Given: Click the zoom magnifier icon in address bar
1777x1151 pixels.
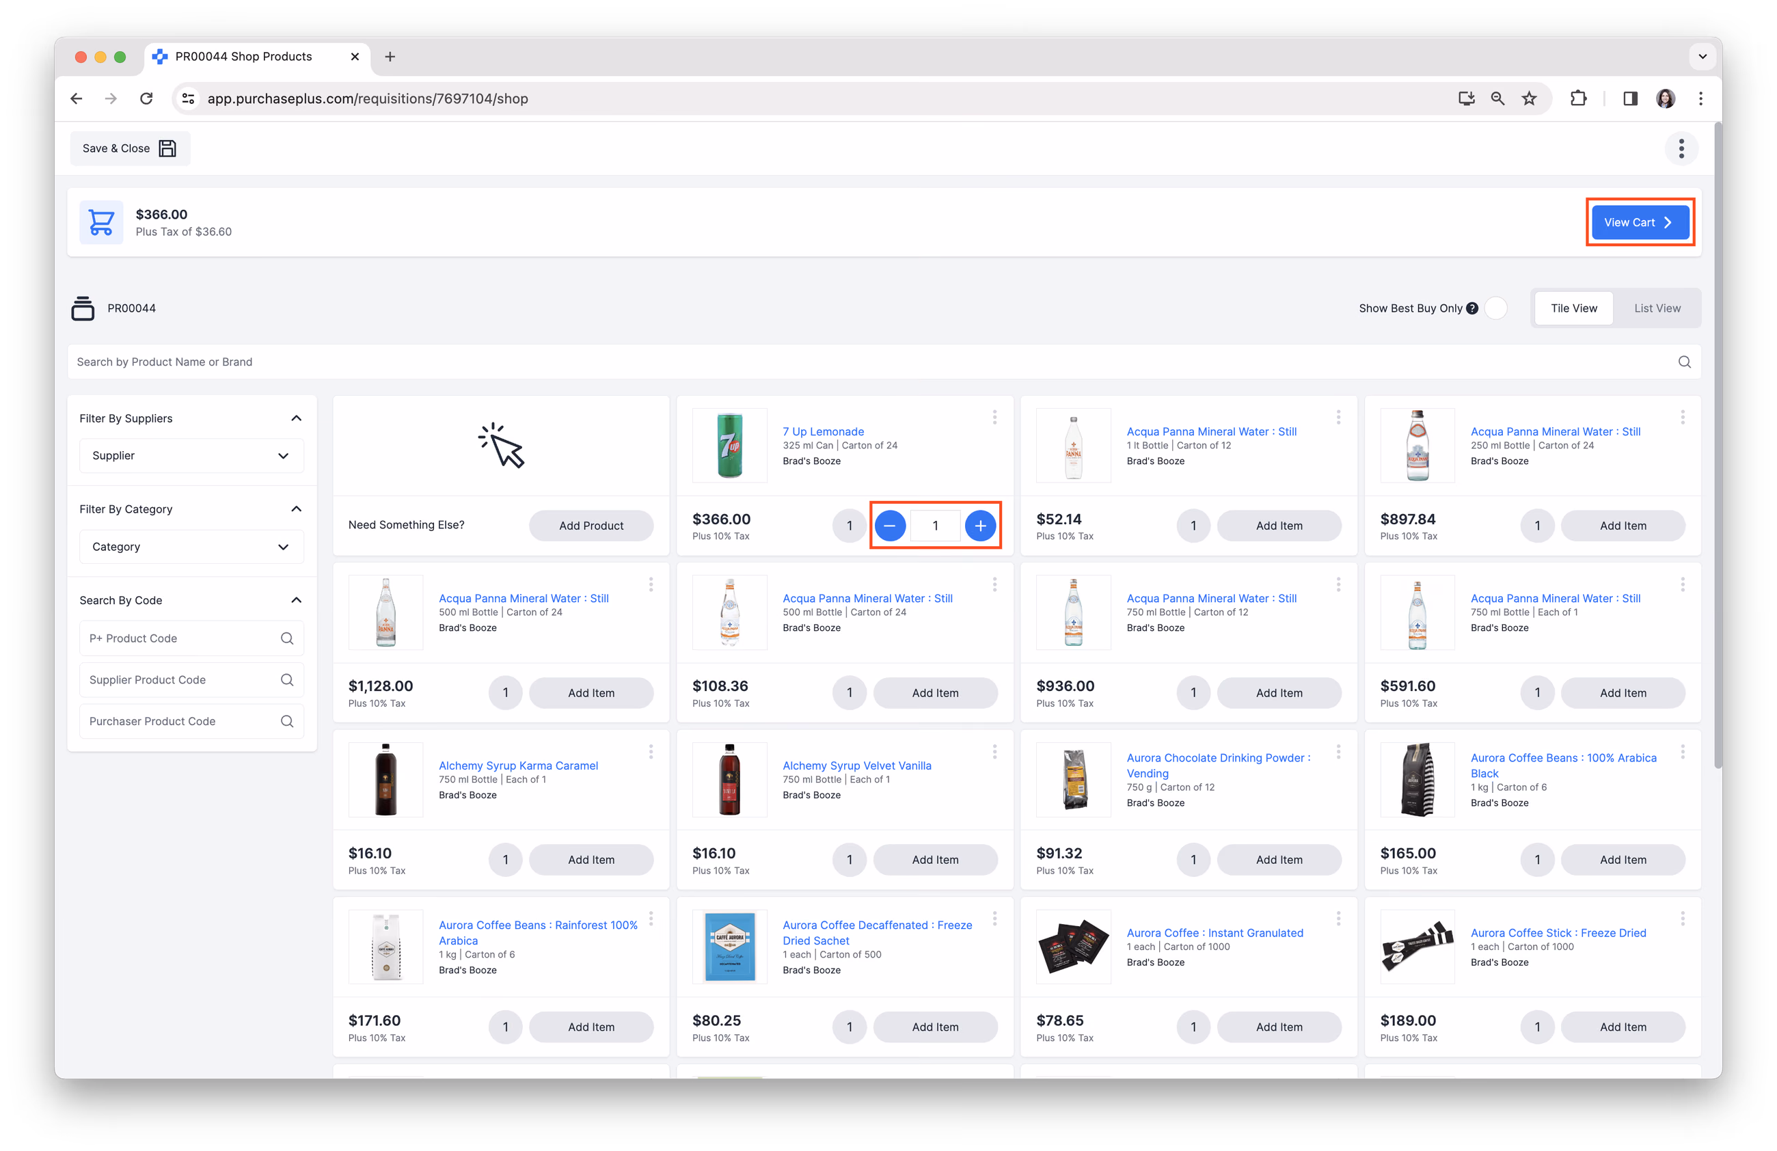Looking at the screenshot, I should (1497, 98).
